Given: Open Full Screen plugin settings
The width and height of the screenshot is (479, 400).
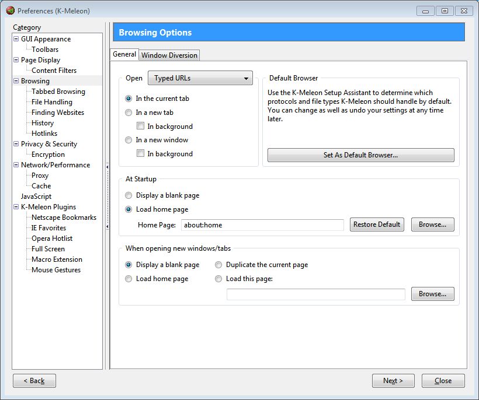Looking at the screenshot, I should [48, 249].
